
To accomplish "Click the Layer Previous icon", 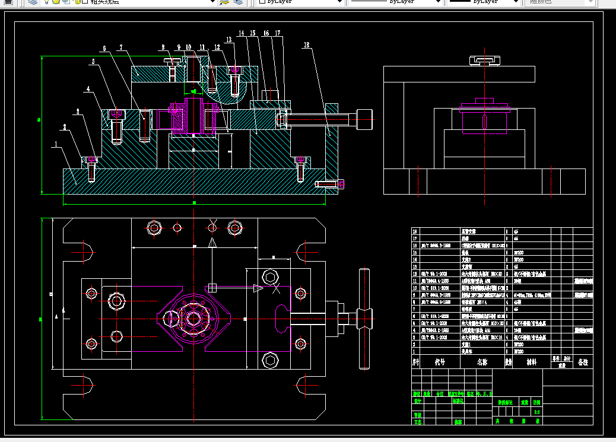I will click(238, 2).
